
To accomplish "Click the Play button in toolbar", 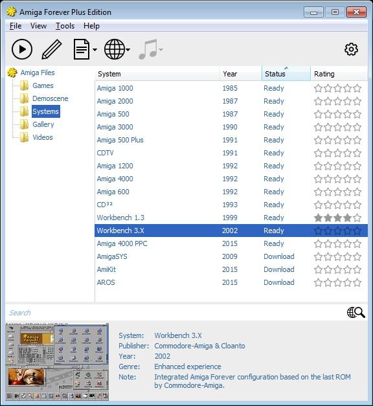I will click(x=22, y=49).
